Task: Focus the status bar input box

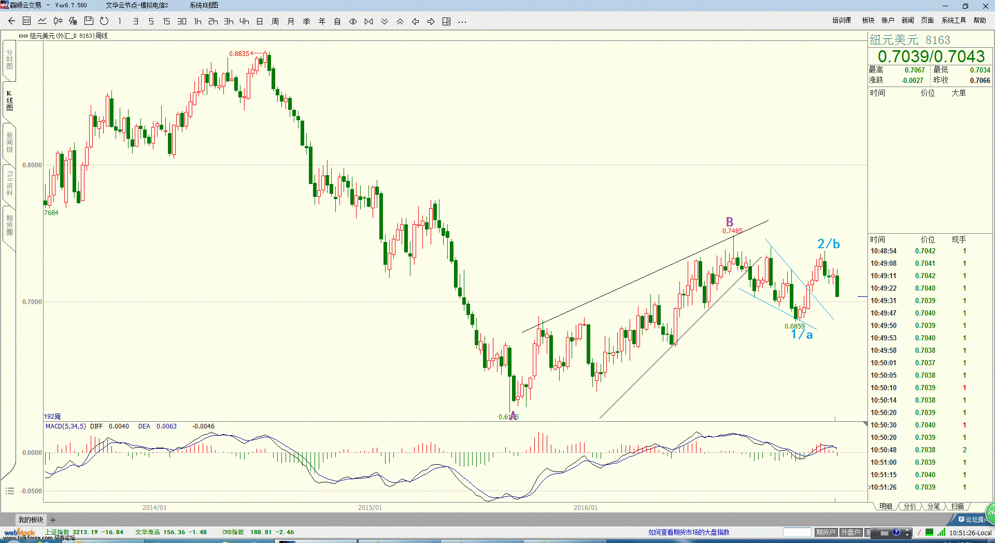Action: (x=797, y=532)
